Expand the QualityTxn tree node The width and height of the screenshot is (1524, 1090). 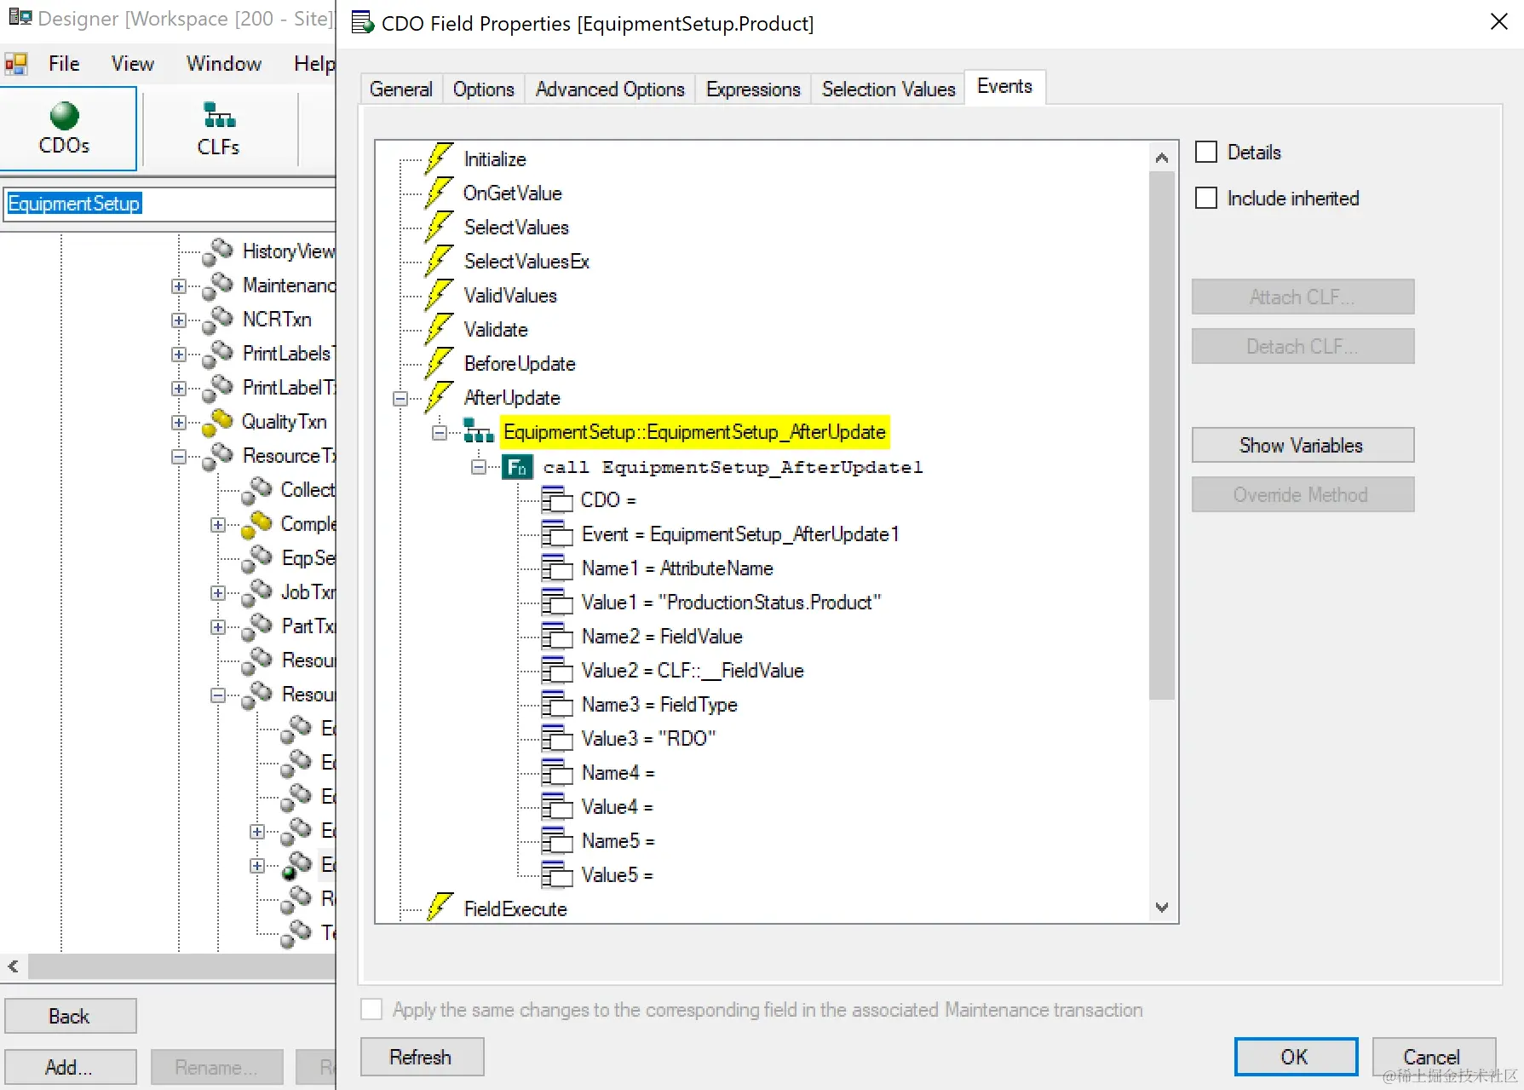(x=179, y=422)
